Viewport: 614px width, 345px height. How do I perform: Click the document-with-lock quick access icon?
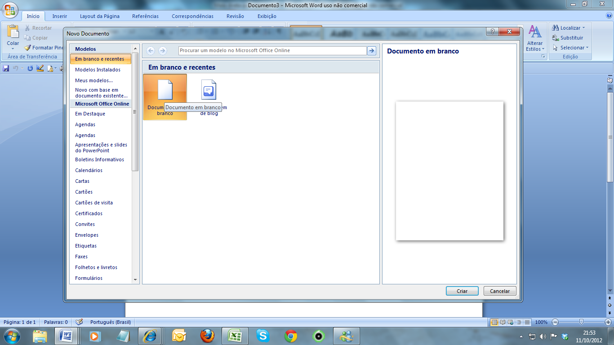[50, 68]
